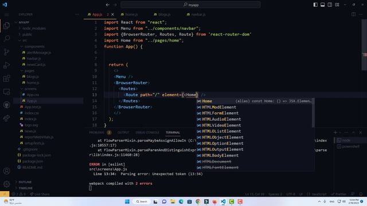Toggle the primary sidebar layout button
This screenshot has height=206, width=367.
tap(315, 5)
